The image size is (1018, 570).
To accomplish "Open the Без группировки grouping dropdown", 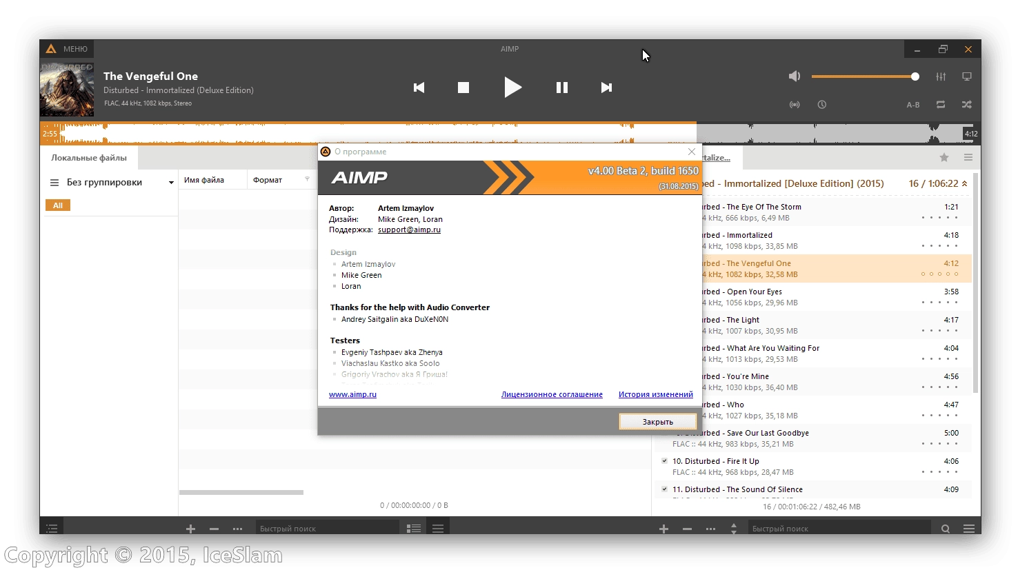I will pos(171,183).
